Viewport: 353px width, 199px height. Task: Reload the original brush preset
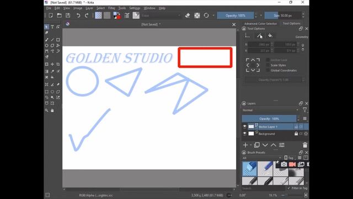click(206, 15)
